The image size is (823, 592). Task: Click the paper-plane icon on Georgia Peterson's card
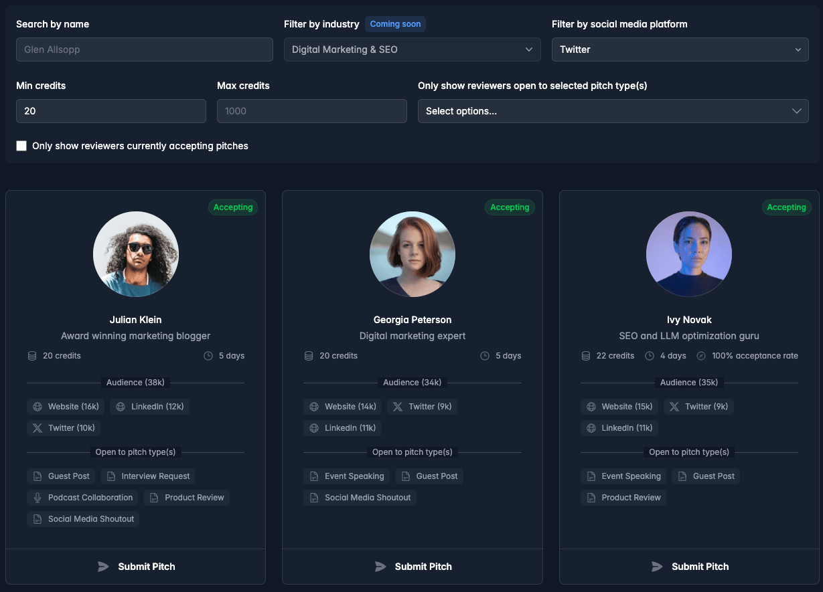coord(380,567)
